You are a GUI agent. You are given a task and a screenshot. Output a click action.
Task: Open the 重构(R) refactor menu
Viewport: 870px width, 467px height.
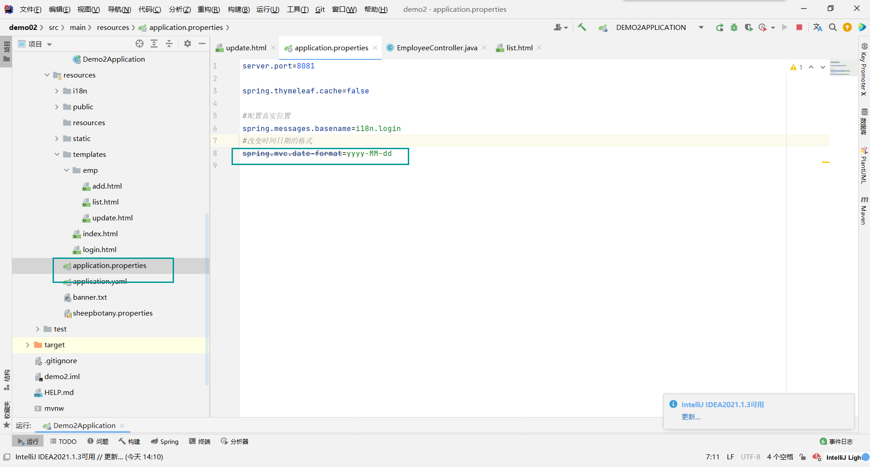208,9
